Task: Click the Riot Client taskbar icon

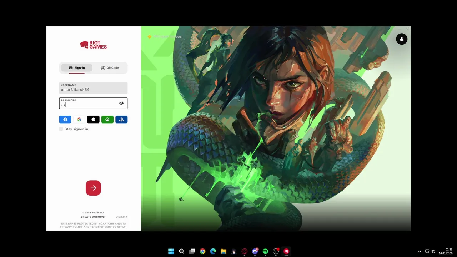Action: coord(286,251)
